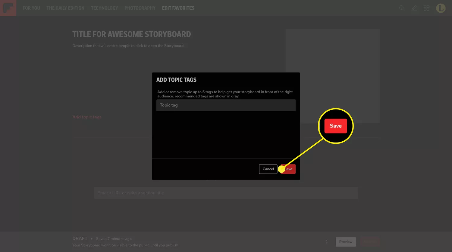This screenshot has height=252, width=452.
Task: Click Edit Favorites in the top navigation
Action: 178,8
